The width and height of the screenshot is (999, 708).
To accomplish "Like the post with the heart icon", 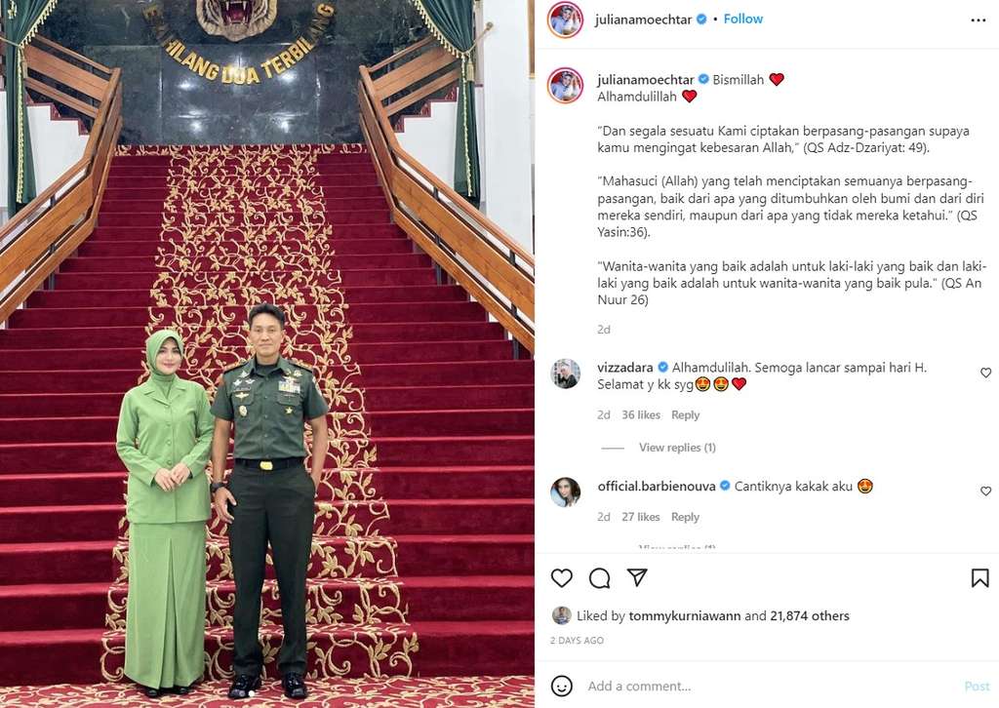I will pyautogui.click(x=561, y=578).
